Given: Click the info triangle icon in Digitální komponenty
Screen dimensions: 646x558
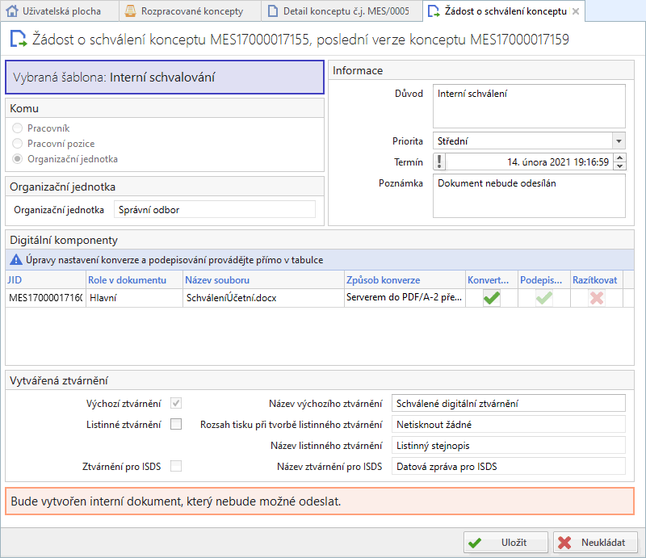Looking at the screenshot, I should point(15,260).
